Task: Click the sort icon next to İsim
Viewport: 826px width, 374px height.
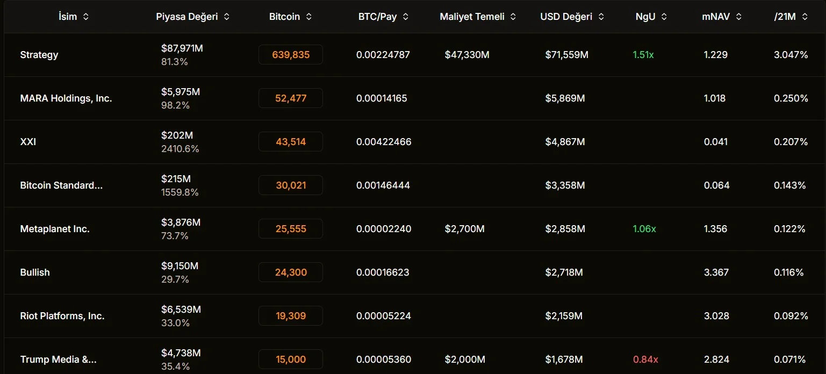Action: (x=85, y=17)
